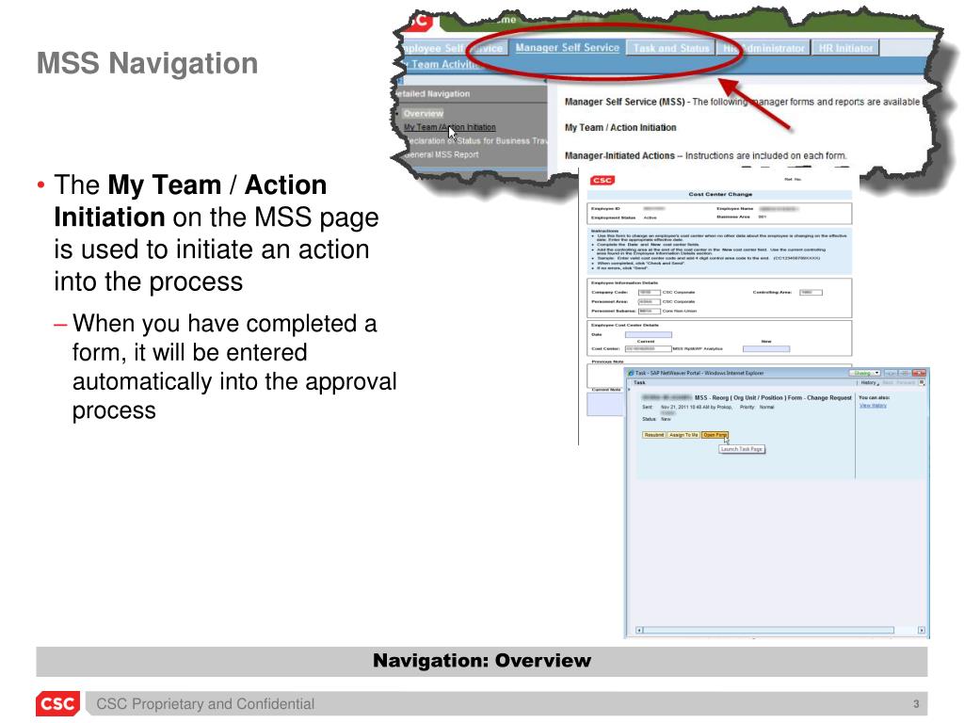Click the Company Code field
Screen dimensions: 964x723
pos(649,292)
